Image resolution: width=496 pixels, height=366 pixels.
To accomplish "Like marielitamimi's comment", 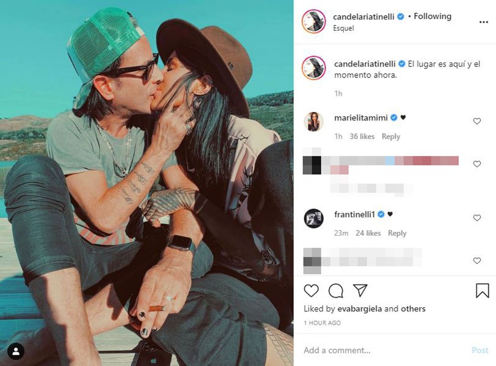I will 477,121.
